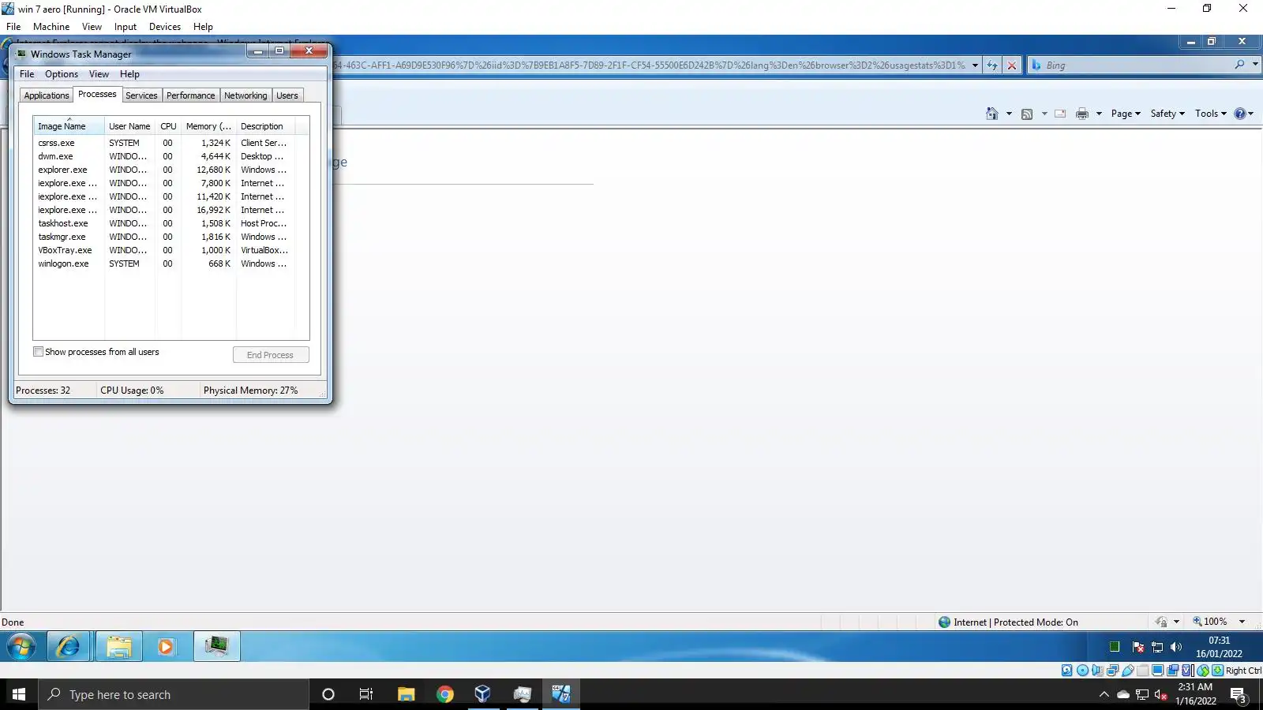This screenshot has width=1263, height=710.
Task: Expand search provider dropdown next to Bing
Action: click(x=1255, y=65)
